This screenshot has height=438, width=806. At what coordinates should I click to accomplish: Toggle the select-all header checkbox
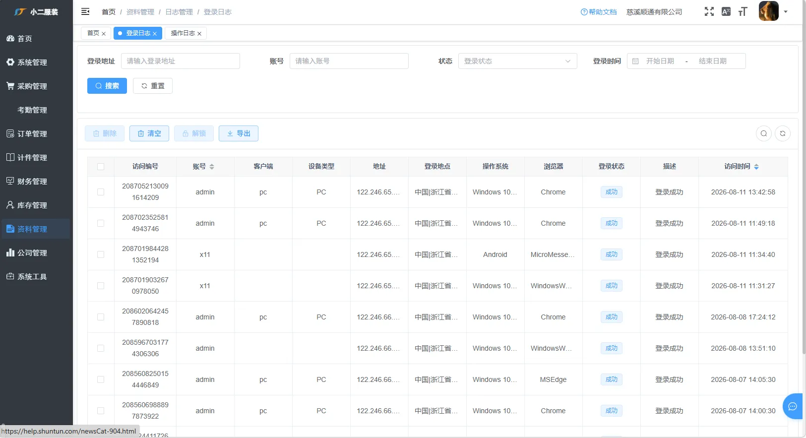click(101, 167)
